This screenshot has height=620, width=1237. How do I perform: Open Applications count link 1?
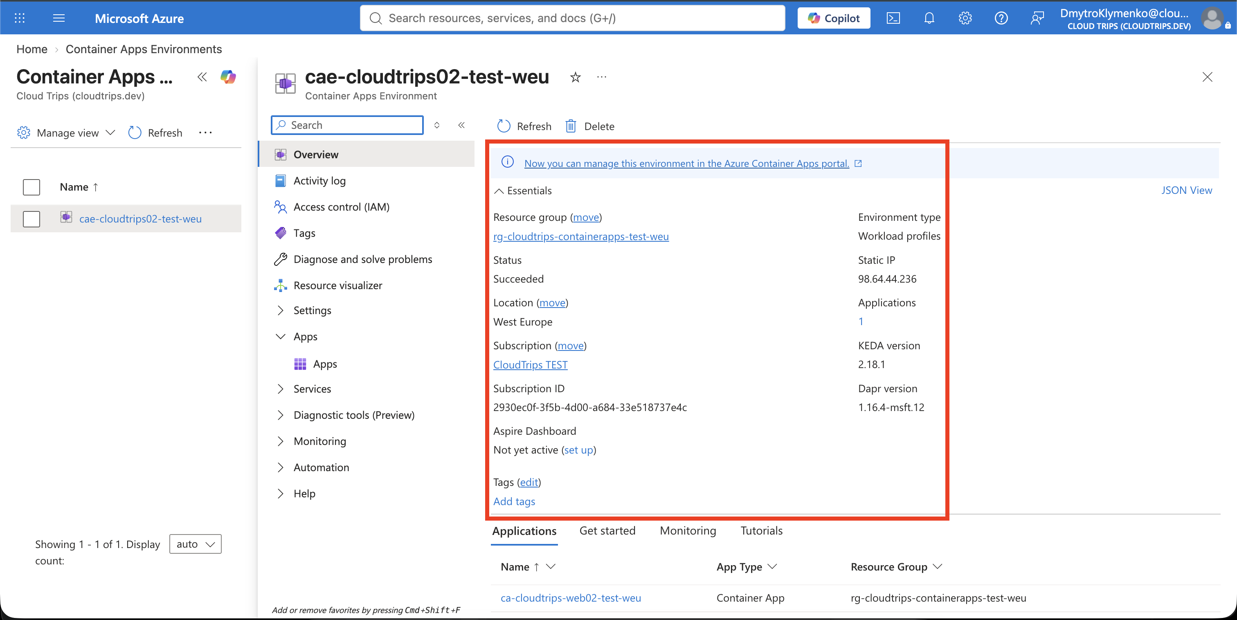pyautogui.click(x=861, y=321)
